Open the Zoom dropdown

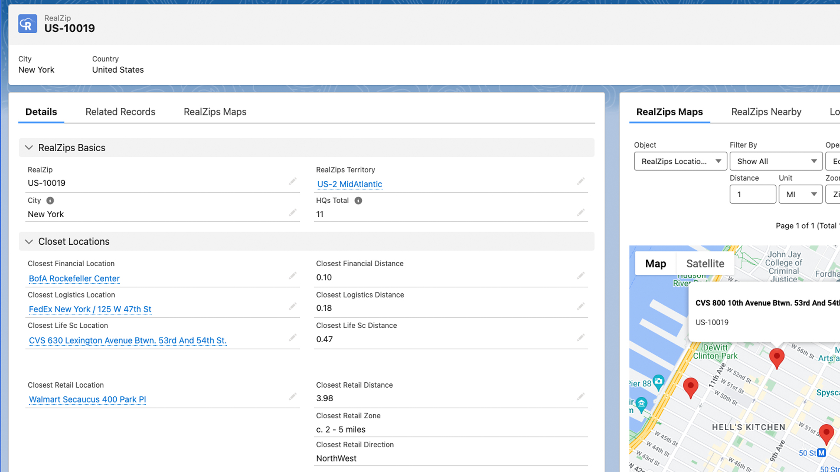pos(833,194)
